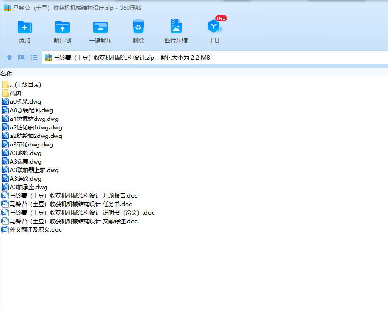Select file A0总装配图.dwg by name
388x310 pixels.
tap(31, 110)
